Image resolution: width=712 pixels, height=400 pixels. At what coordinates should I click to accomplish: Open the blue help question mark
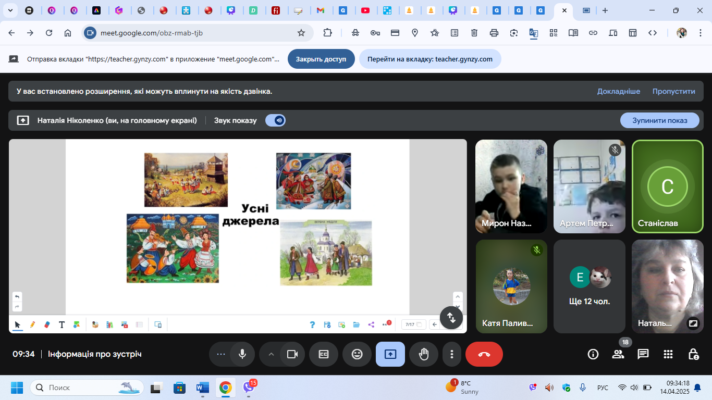click(312, 324)
